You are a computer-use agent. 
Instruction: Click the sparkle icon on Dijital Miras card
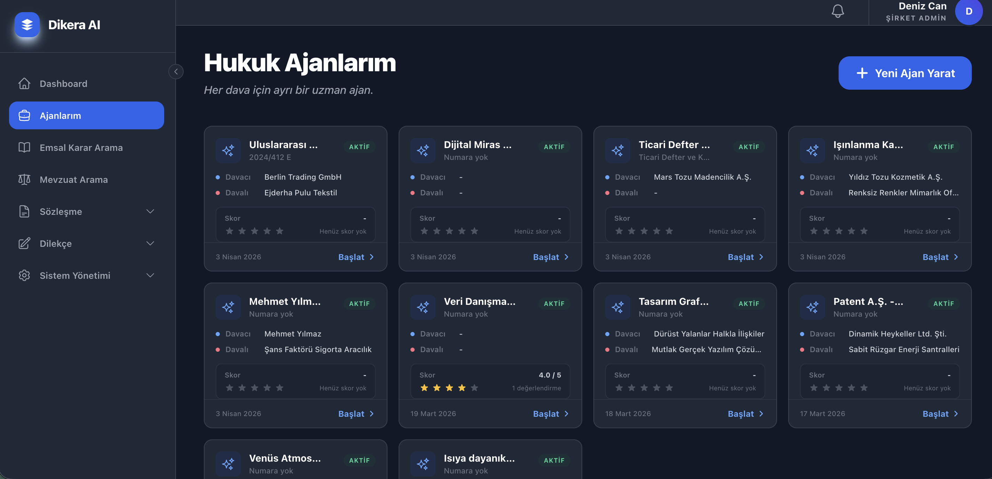423,151
